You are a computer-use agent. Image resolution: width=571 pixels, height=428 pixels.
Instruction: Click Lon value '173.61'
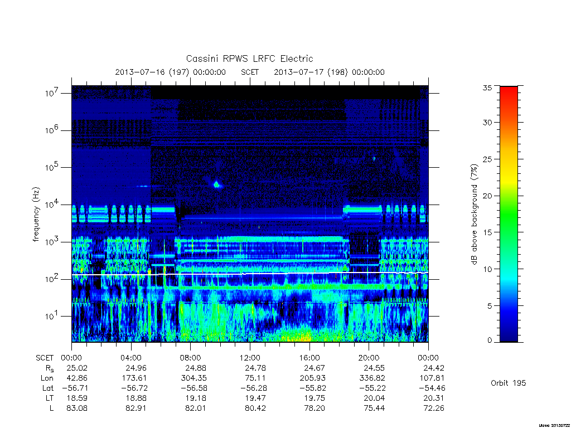tap(134, 378)
